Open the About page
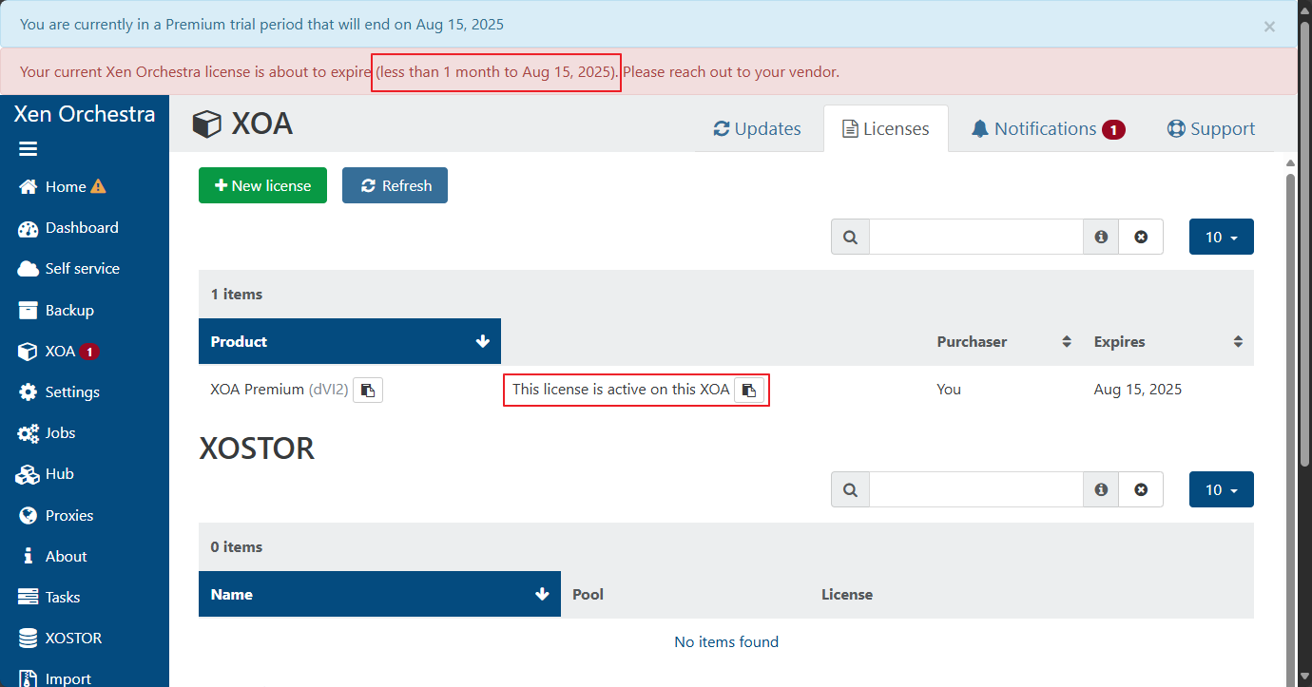Viewport: 1312px width, 687px height. click(x=52, y=557)
